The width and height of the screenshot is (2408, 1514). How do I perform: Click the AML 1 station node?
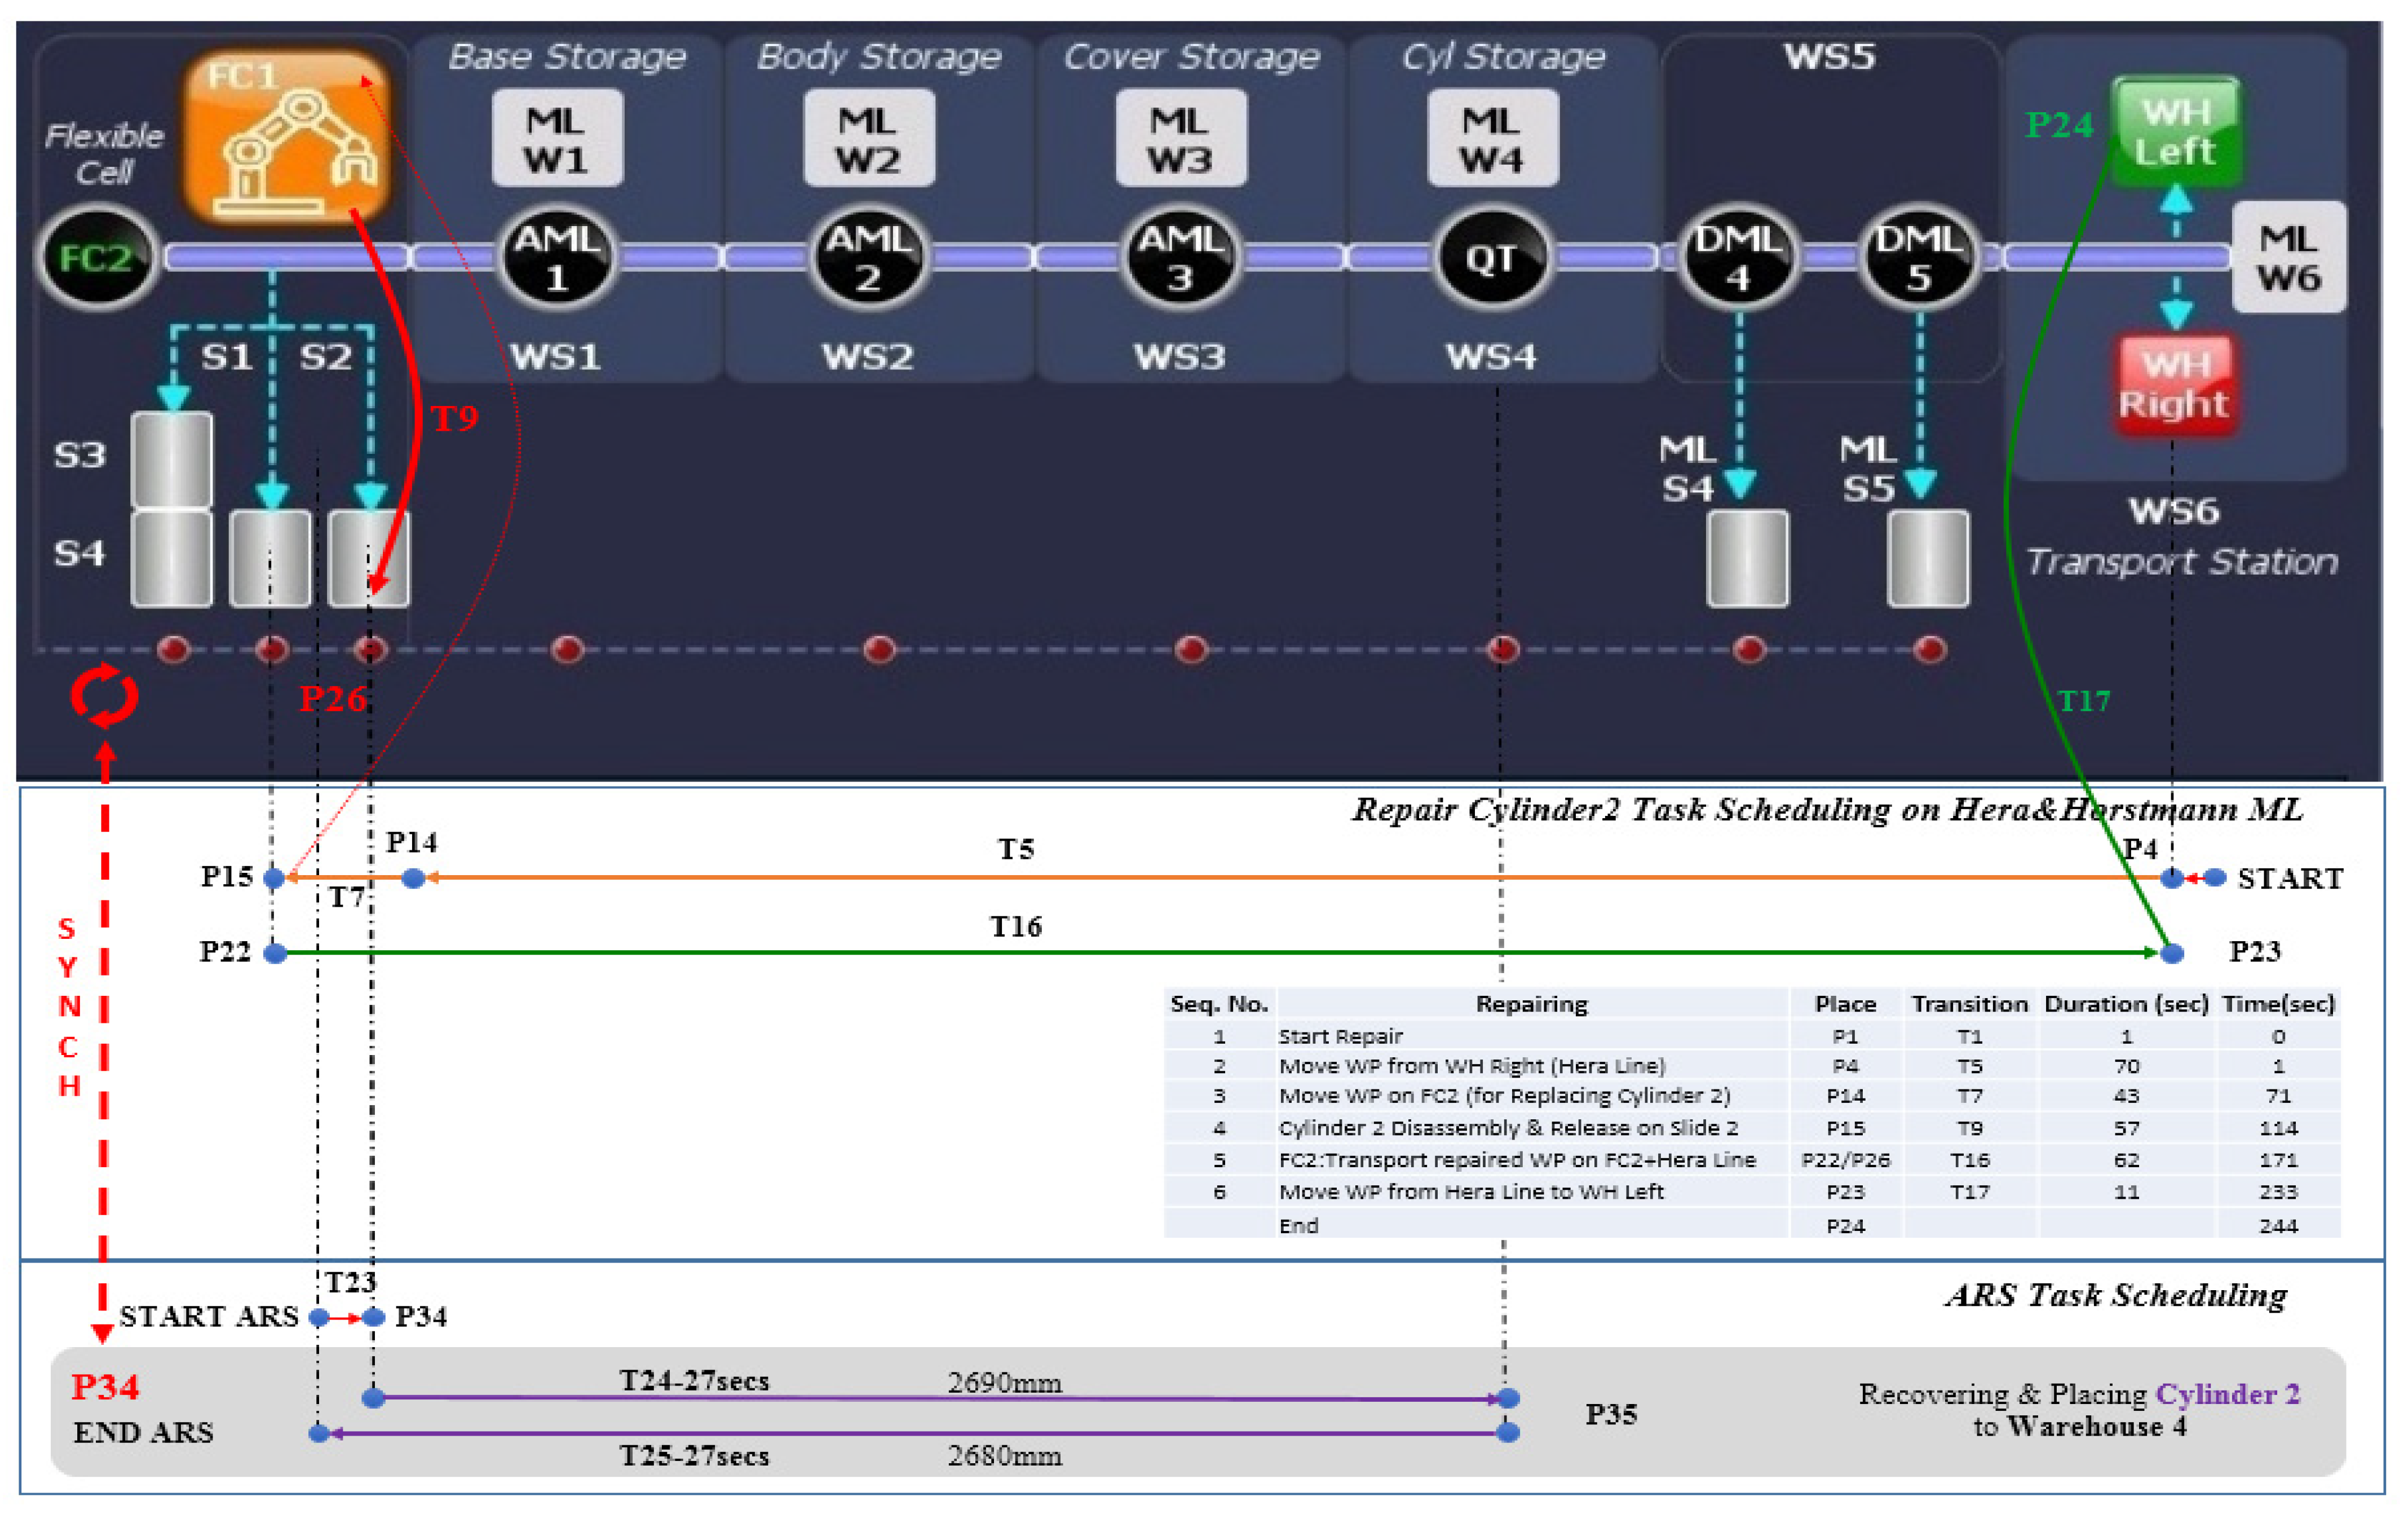556,257
